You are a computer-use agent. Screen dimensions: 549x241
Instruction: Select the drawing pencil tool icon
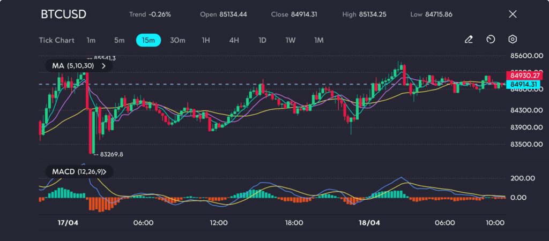point(469,40)
